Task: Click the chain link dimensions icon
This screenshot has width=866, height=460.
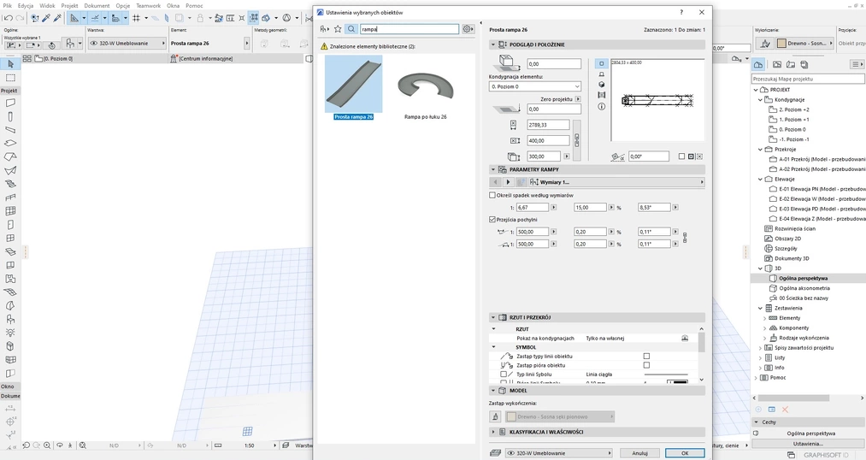Action: coord(577,139)
